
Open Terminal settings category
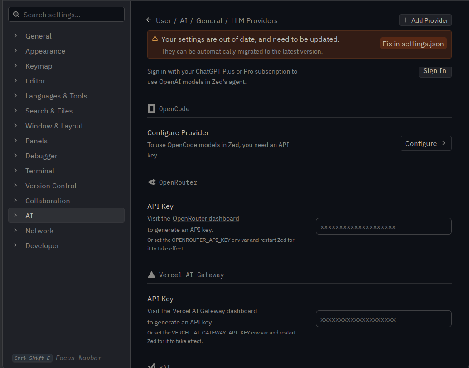(x=66, y=171)
